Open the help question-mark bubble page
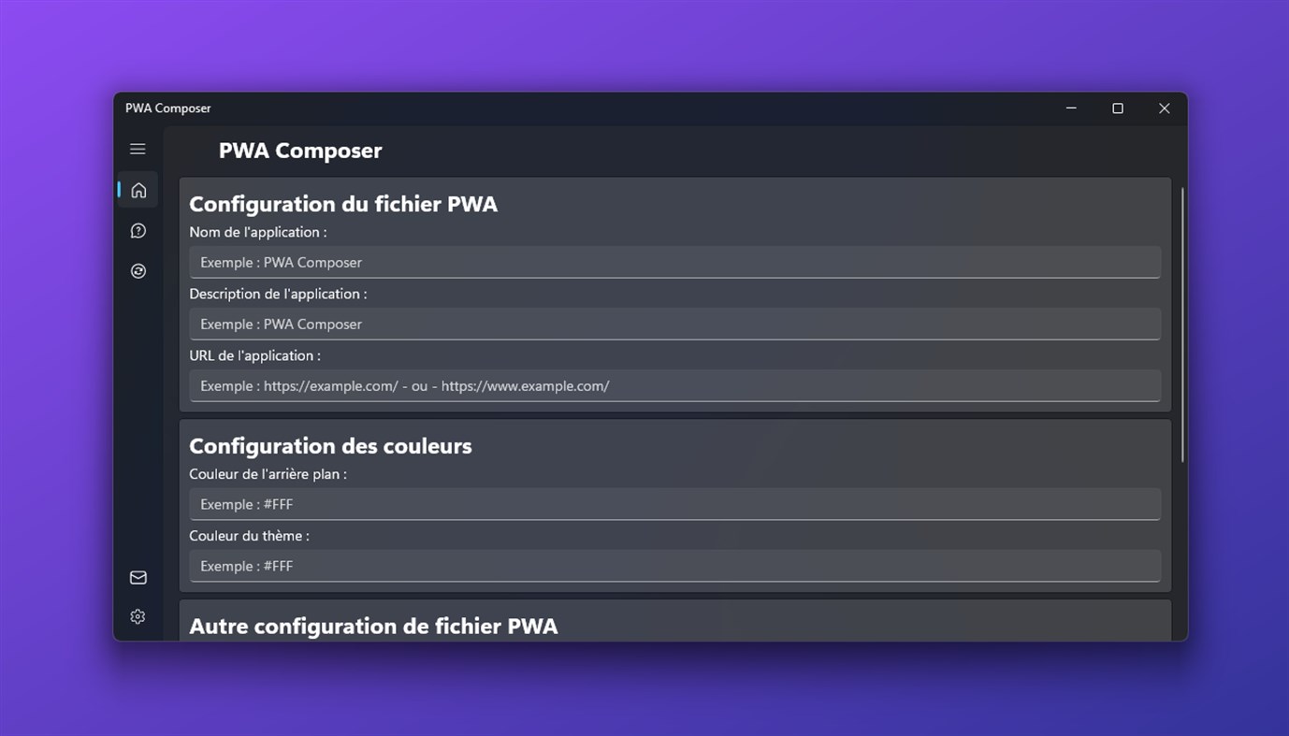Viewport: 1289px width, 736px height. (x=138, y=231)
